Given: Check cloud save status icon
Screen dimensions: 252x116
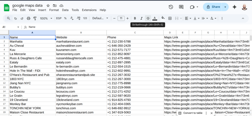Looking at the screenshot, I should click(x=61, y=6).
